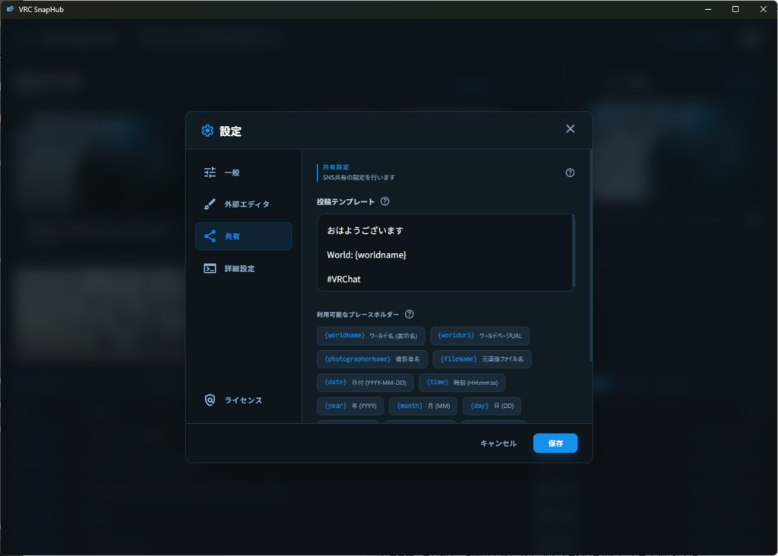
Task: Insert the {worldName} placeholder chip
Action: tap(371, 336)
